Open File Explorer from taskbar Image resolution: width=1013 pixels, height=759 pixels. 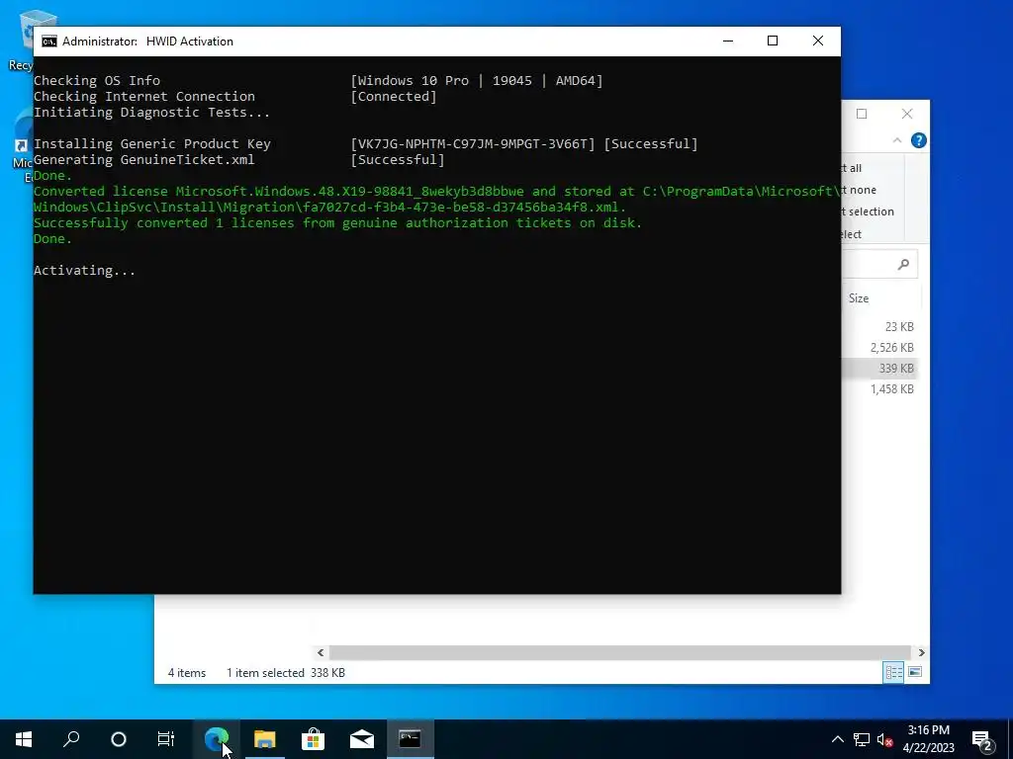(264, 739)
